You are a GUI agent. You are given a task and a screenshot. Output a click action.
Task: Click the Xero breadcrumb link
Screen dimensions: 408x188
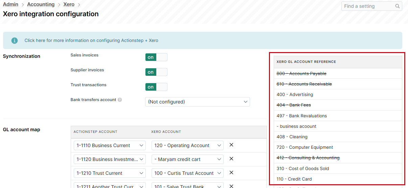[x=69, y=4]
